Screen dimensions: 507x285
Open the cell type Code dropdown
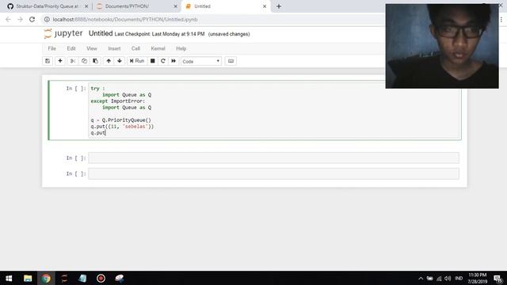[201, 62]
